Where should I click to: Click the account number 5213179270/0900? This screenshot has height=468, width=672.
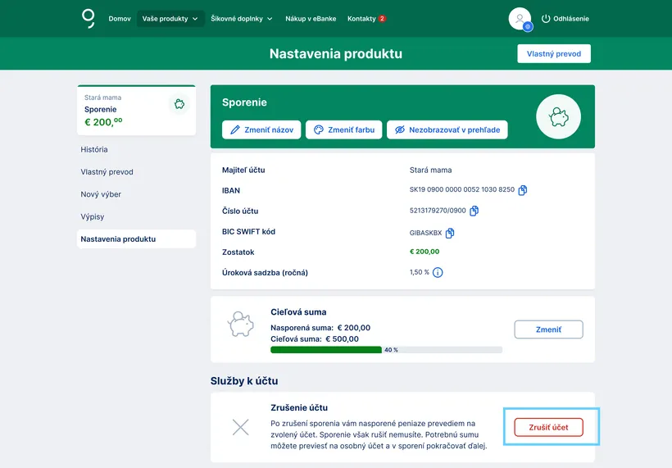tap(438, 211)
